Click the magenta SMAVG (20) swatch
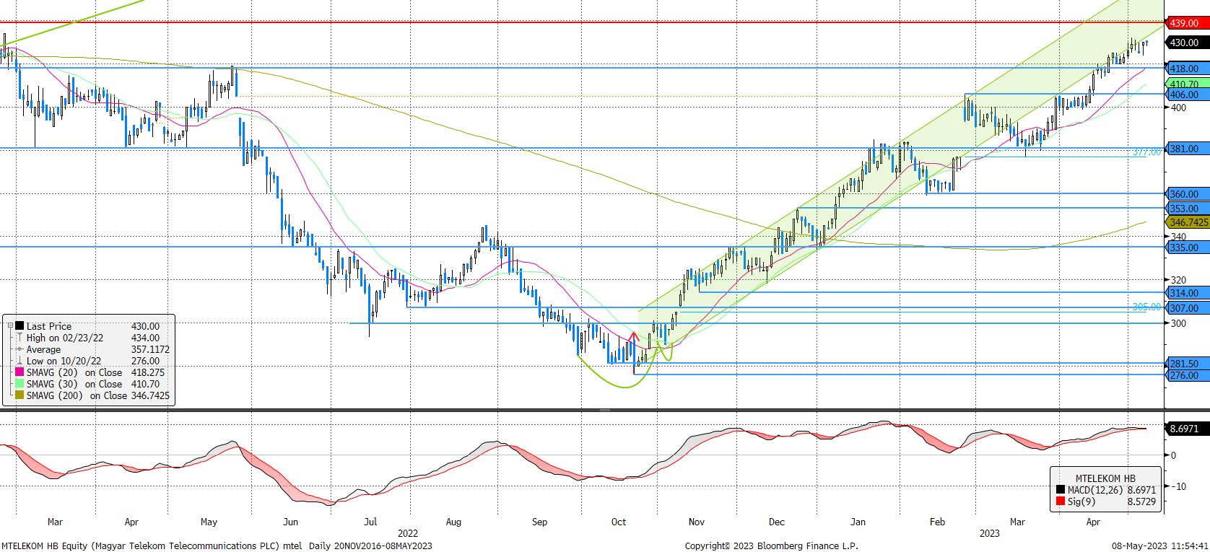The height and width of the screenshot is (552, 1210). (x=19, y=372)
